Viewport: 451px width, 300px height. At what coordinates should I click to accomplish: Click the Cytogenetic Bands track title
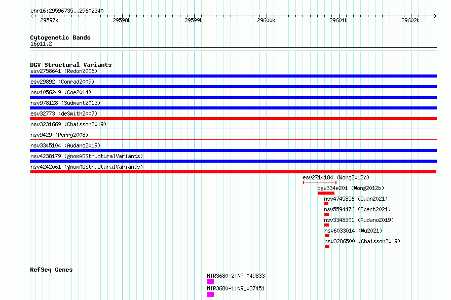pyautogui.click(x=60, y=37)
